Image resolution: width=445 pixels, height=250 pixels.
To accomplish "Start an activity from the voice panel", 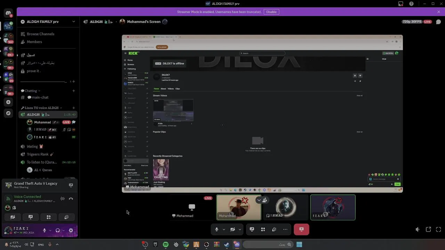I will (x=49, y=217).
